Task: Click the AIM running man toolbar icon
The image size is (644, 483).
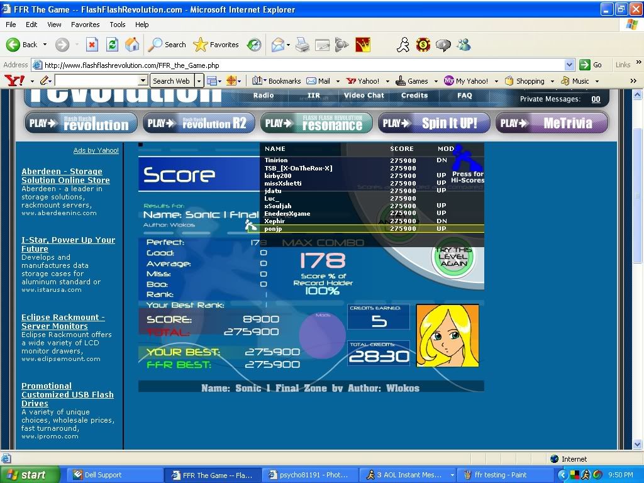Action: [403, 45]
